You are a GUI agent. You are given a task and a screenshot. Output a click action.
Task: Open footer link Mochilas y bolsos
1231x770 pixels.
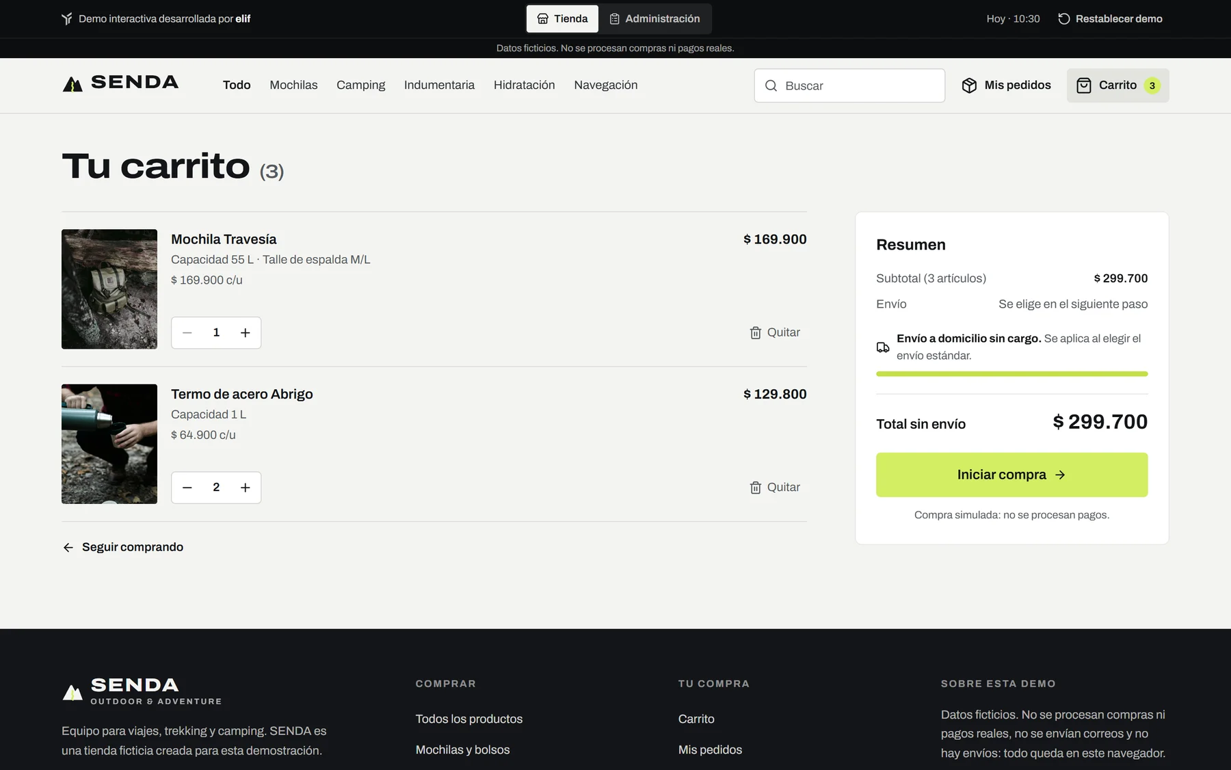coord(463,749)
